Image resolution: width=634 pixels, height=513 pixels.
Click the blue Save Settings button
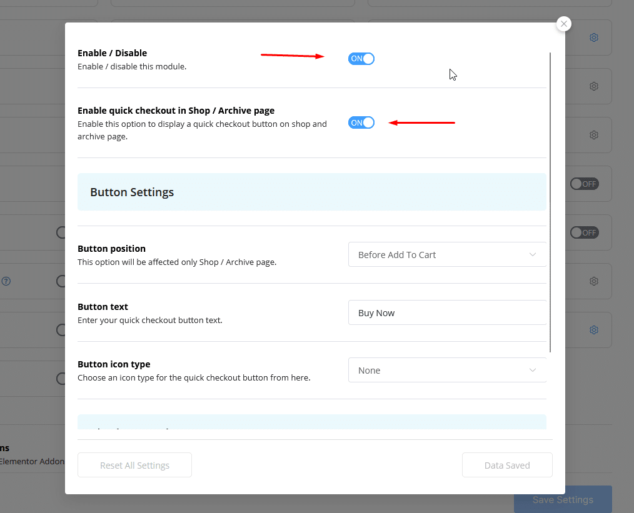563,500
